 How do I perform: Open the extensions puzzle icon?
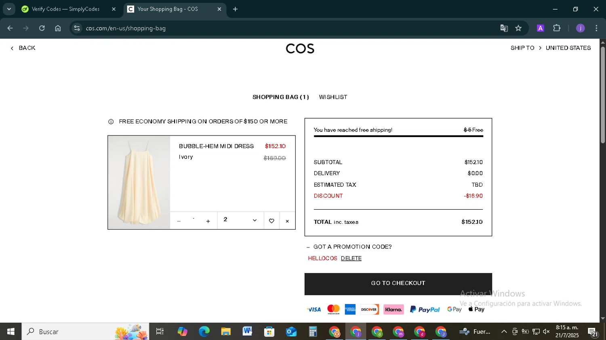pos(557,28)
